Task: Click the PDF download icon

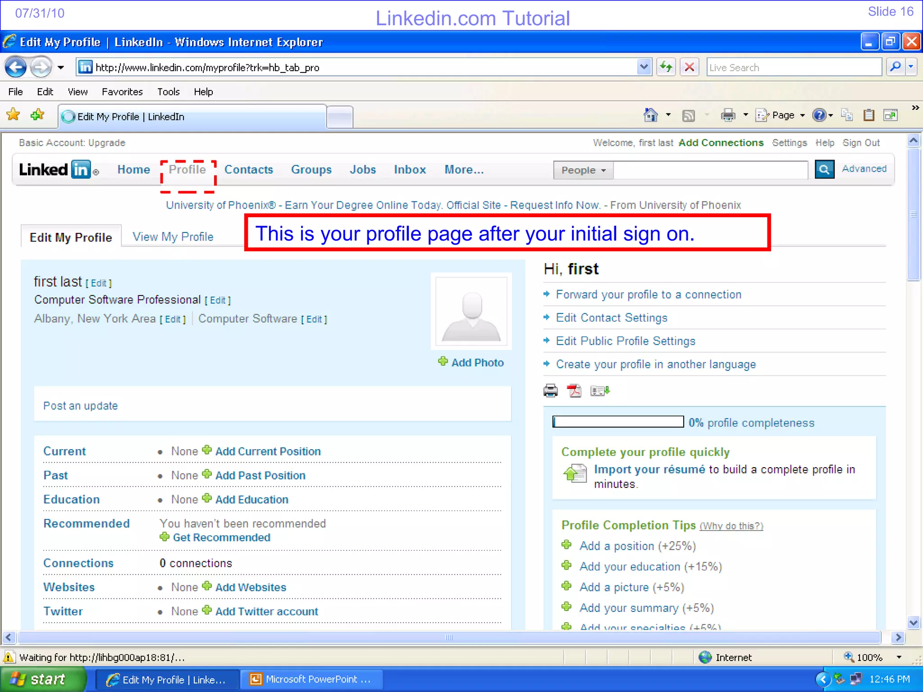Action: 574,391
